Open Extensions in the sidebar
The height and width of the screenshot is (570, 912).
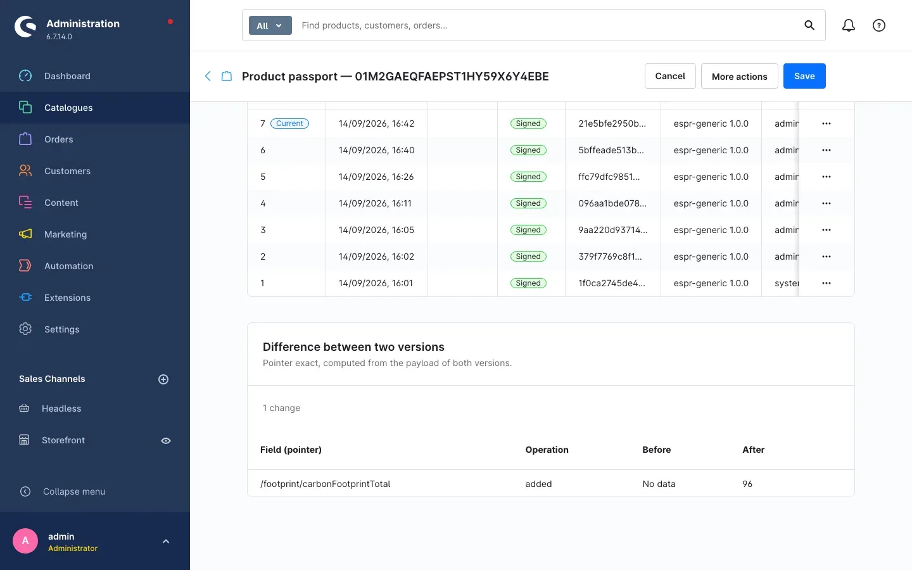click(x=95, y=298)
